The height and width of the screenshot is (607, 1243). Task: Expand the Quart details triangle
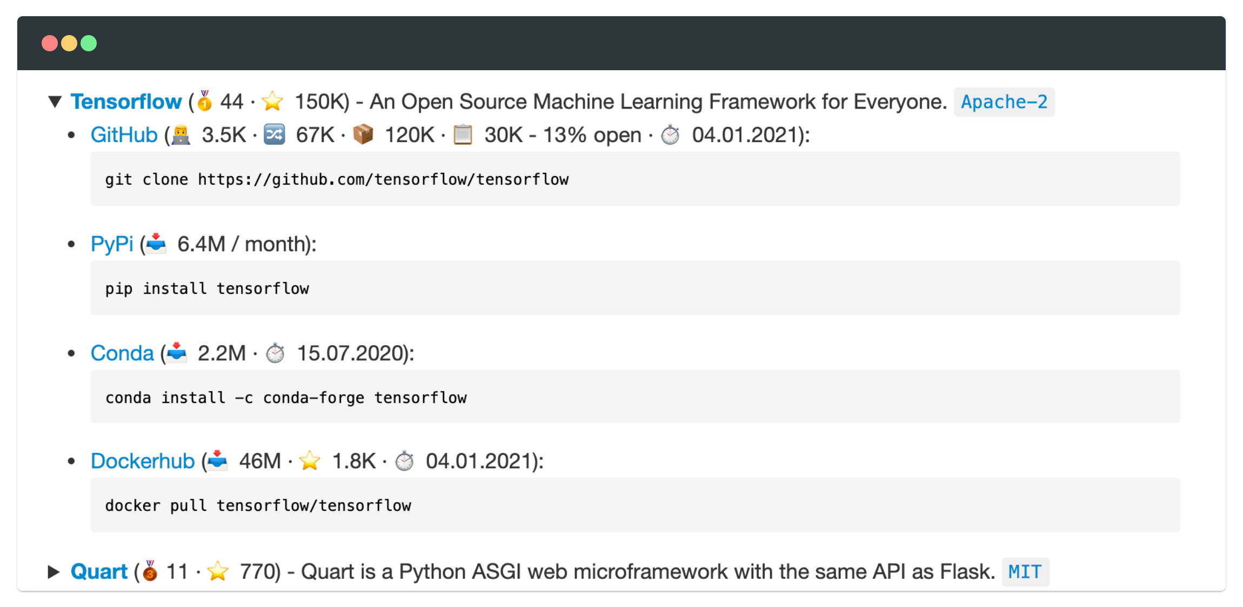[x=54, y=571]
